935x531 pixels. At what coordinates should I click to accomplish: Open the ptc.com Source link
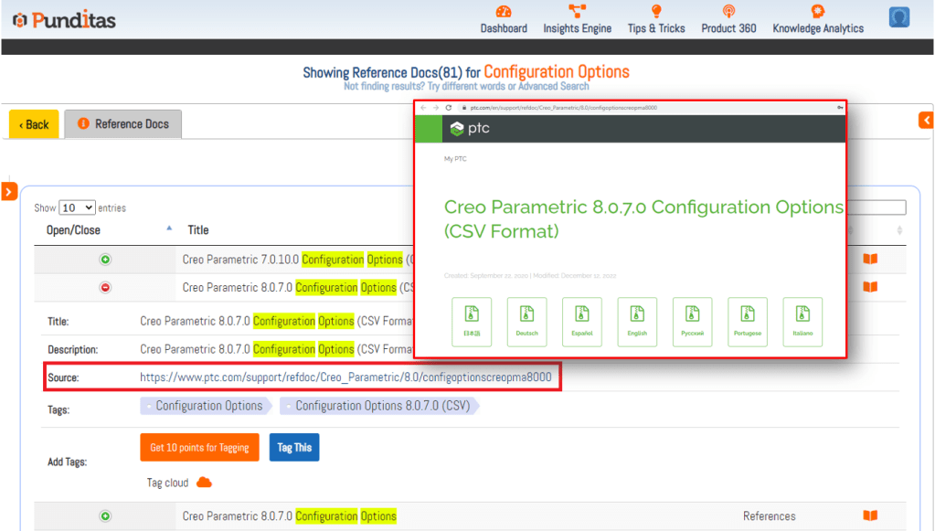tap(345, 377)
